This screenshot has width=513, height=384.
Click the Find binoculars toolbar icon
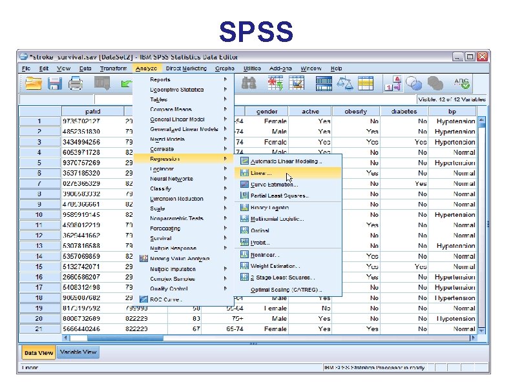tap(249, 83)
